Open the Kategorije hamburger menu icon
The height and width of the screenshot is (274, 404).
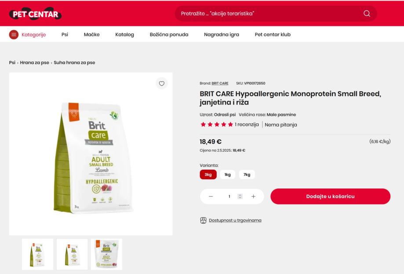pos(14,35)
